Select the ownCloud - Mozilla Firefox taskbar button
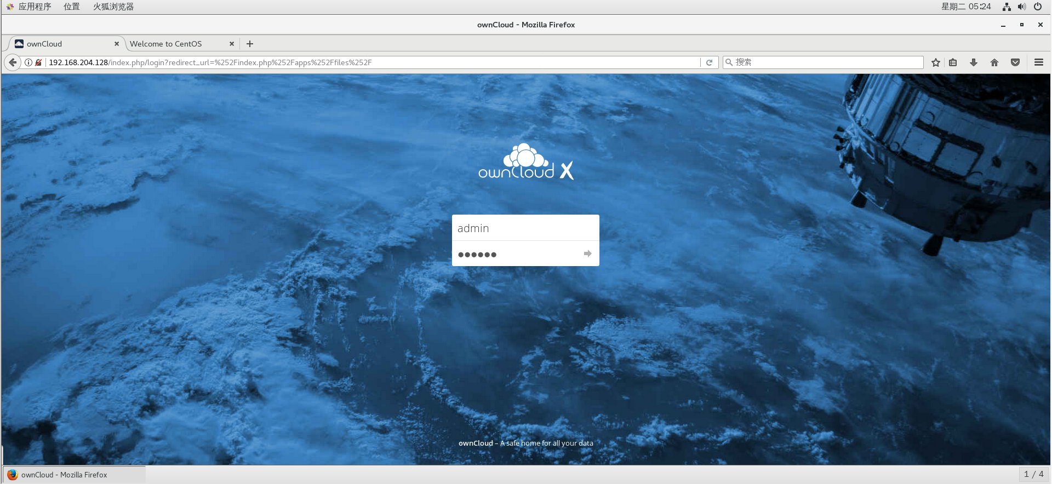This screenshot has height=484, width=1052. click(x=75, y=475)
